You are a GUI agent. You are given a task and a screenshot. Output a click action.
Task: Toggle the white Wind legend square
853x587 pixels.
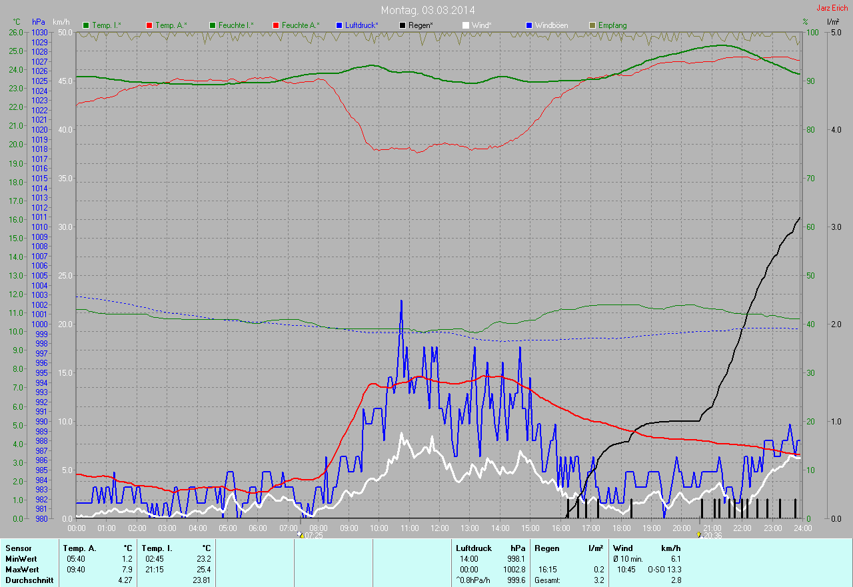point(466,25)
